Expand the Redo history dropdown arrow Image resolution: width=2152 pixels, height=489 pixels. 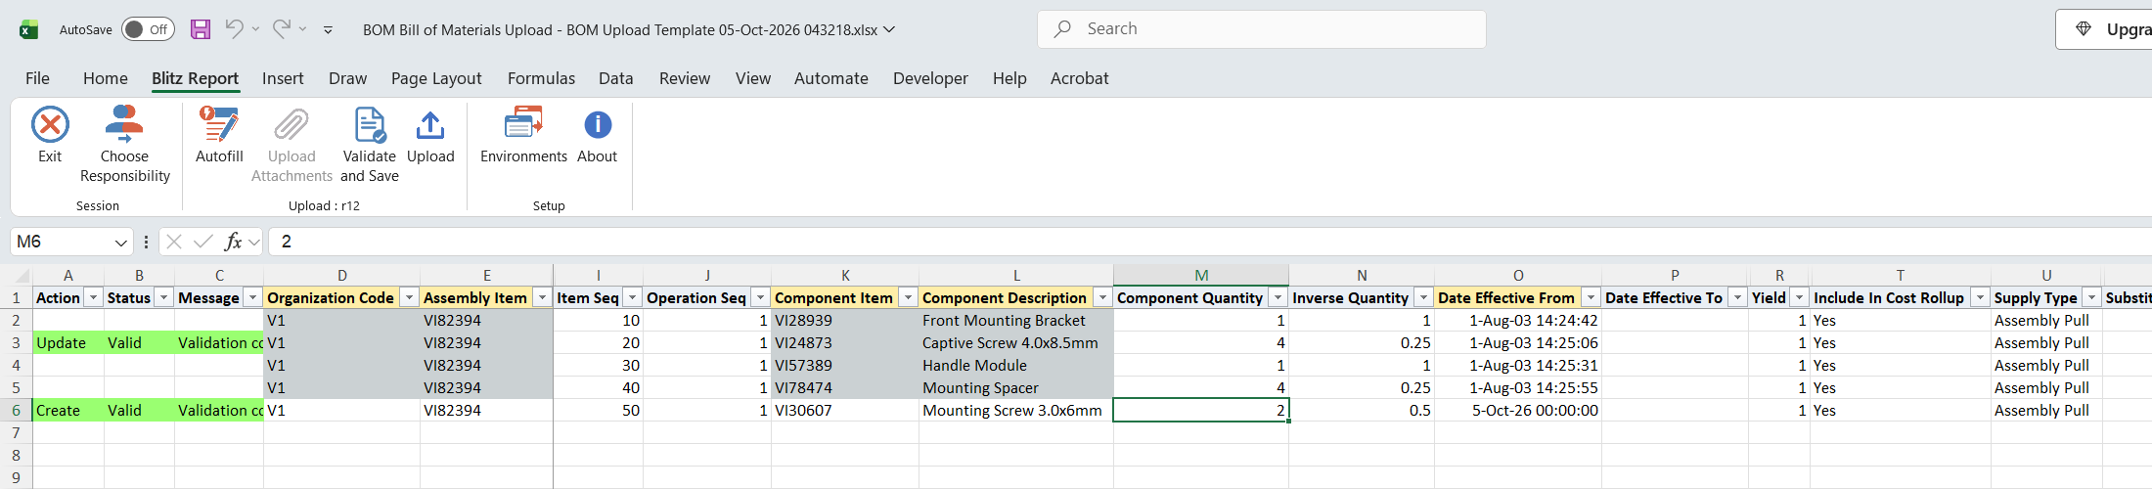tap(302, 29)
